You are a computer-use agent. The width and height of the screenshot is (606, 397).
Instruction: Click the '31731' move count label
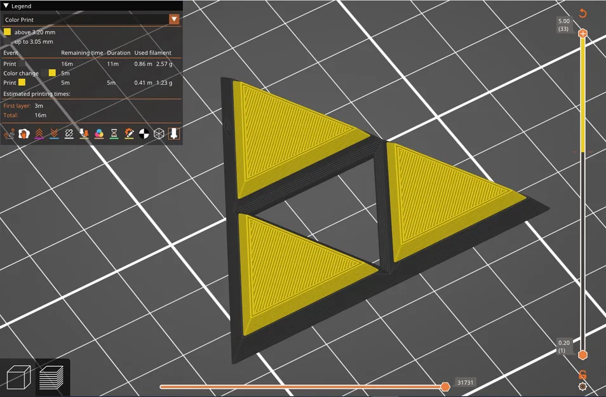[466, 382]
